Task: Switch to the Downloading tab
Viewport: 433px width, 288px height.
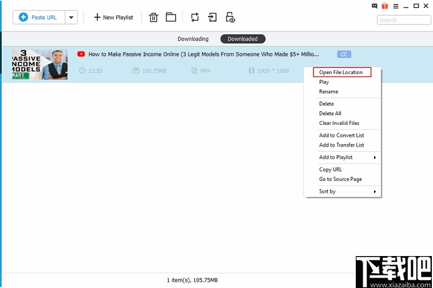Action: [x=193, y=39]
